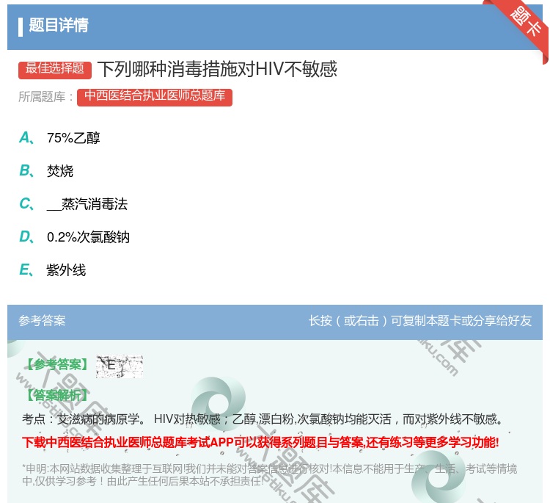Image resolution: width=550 pixels, height=503 pixels.
Task: Select option B 焚烧
Action: [46, 171]
